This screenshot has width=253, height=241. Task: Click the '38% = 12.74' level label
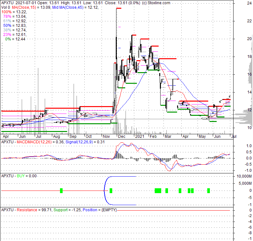pos(15,30)
